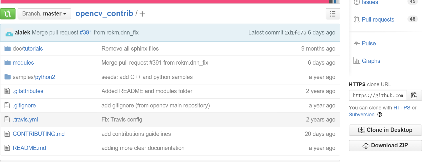
Task: Open the Graphs tab
Action: [x=371, y=61]
